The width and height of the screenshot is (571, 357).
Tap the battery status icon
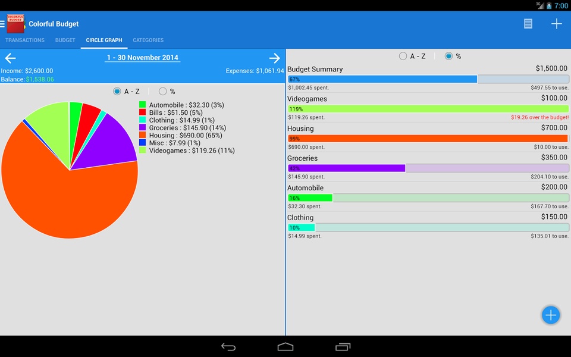coord(549,5)
